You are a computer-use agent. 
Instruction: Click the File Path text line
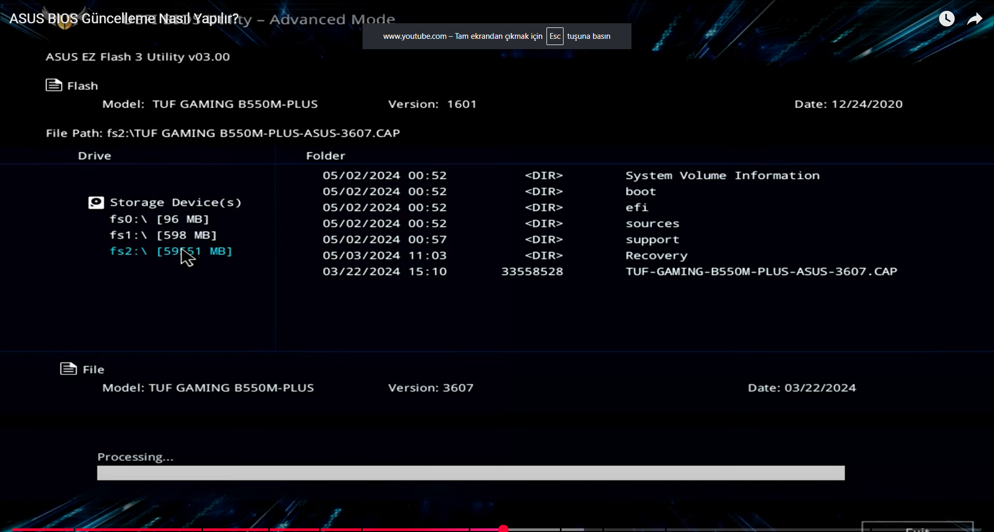coord(223,133)
